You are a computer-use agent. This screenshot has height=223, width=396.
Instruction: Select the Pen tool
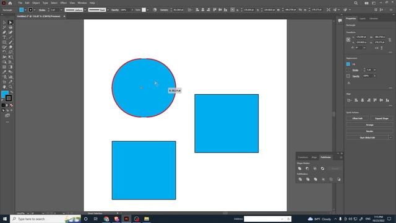4,32
